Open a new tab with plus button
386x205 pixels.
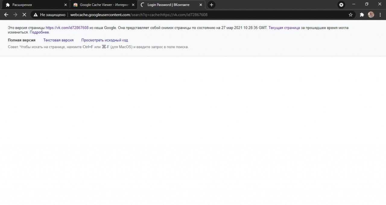[211, 5]
